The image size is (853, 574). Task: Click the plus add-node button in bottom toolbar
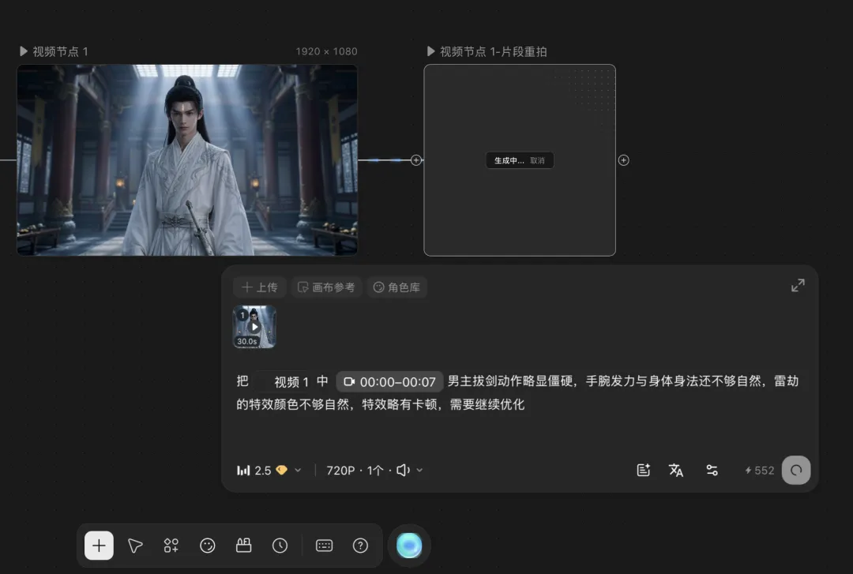pos(99,545)
